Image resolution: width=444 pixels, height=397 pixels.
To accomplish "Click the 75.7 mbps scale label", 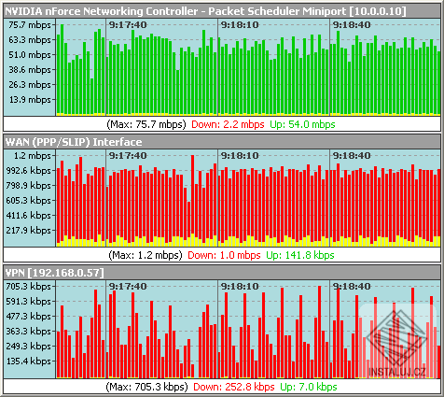I will pos(30,25).
